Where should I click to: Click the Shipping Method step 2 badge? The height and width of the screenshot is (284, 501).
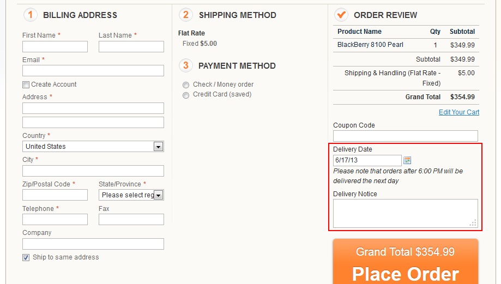click(x=186, y=15)
